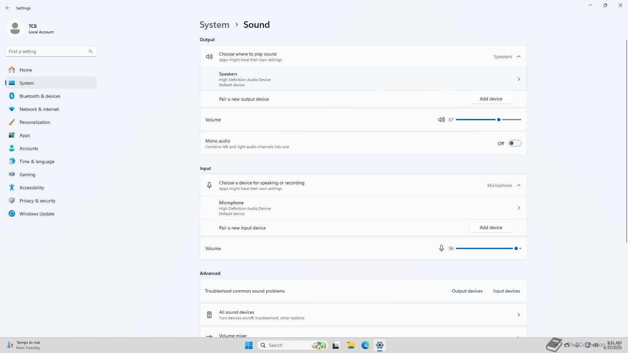Collapse the speaking or recording device section
This screenshot has width=628, height=353.
click(518, 185)
